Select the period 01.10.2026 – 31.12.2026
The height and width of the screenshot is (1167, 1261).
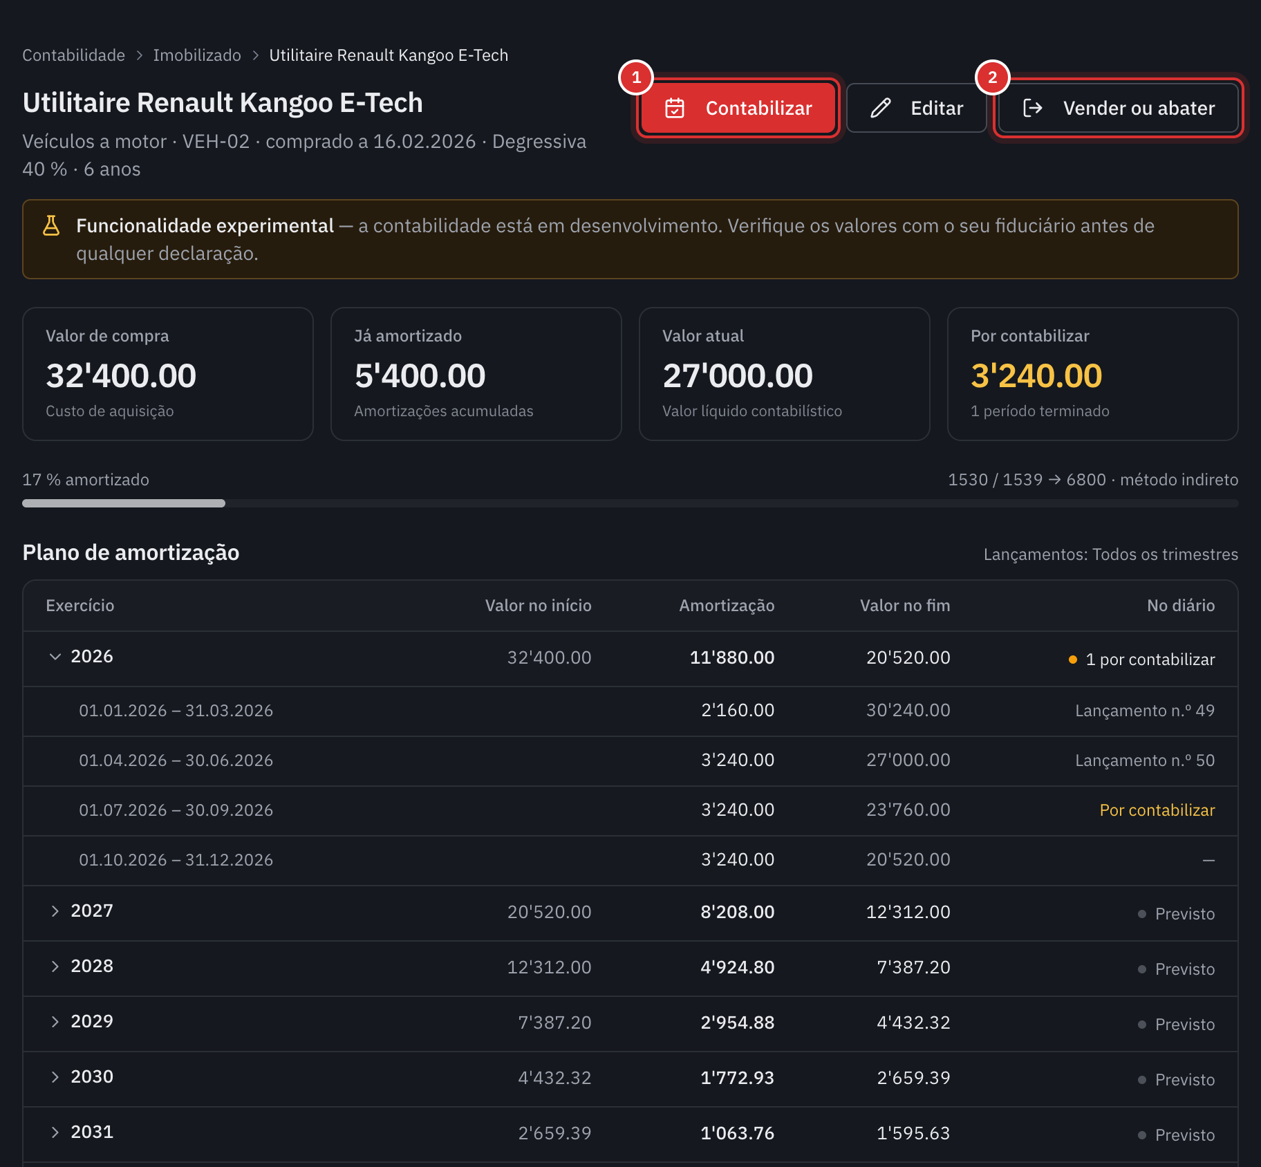[176, 860]
